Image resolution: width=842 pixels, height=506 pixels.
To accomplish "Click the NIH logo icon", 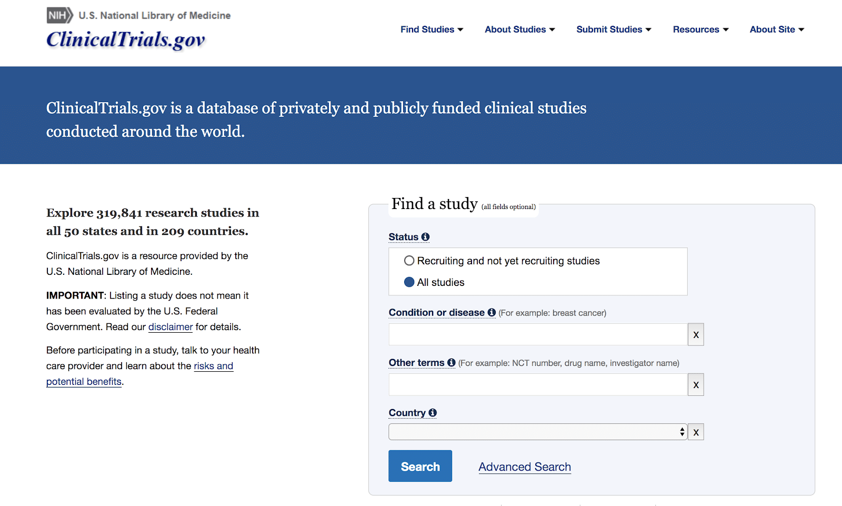I will pyautogui.click(x=60, y=15).
